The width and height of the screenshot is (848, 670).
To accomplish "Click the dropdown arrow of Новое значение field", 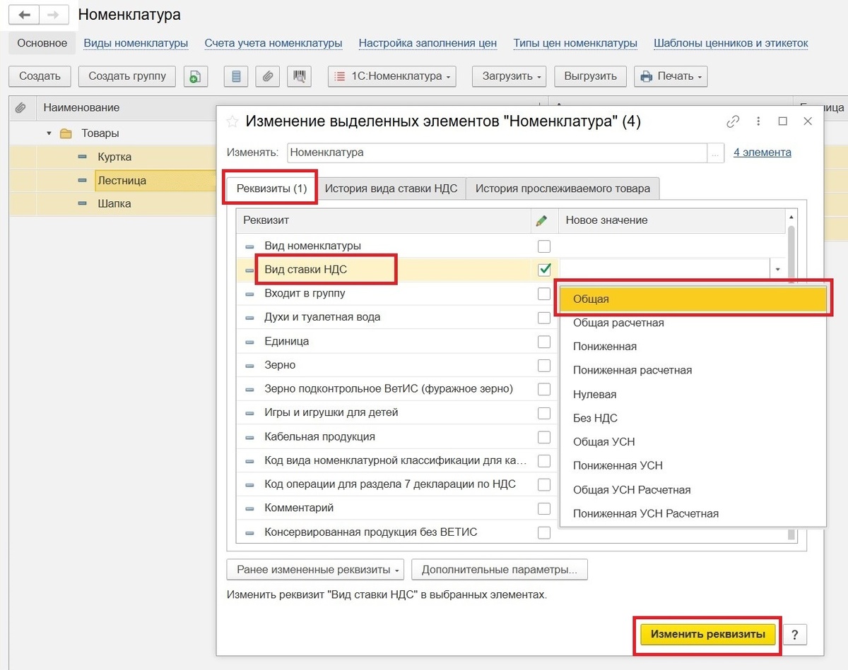I will (778, 270).
